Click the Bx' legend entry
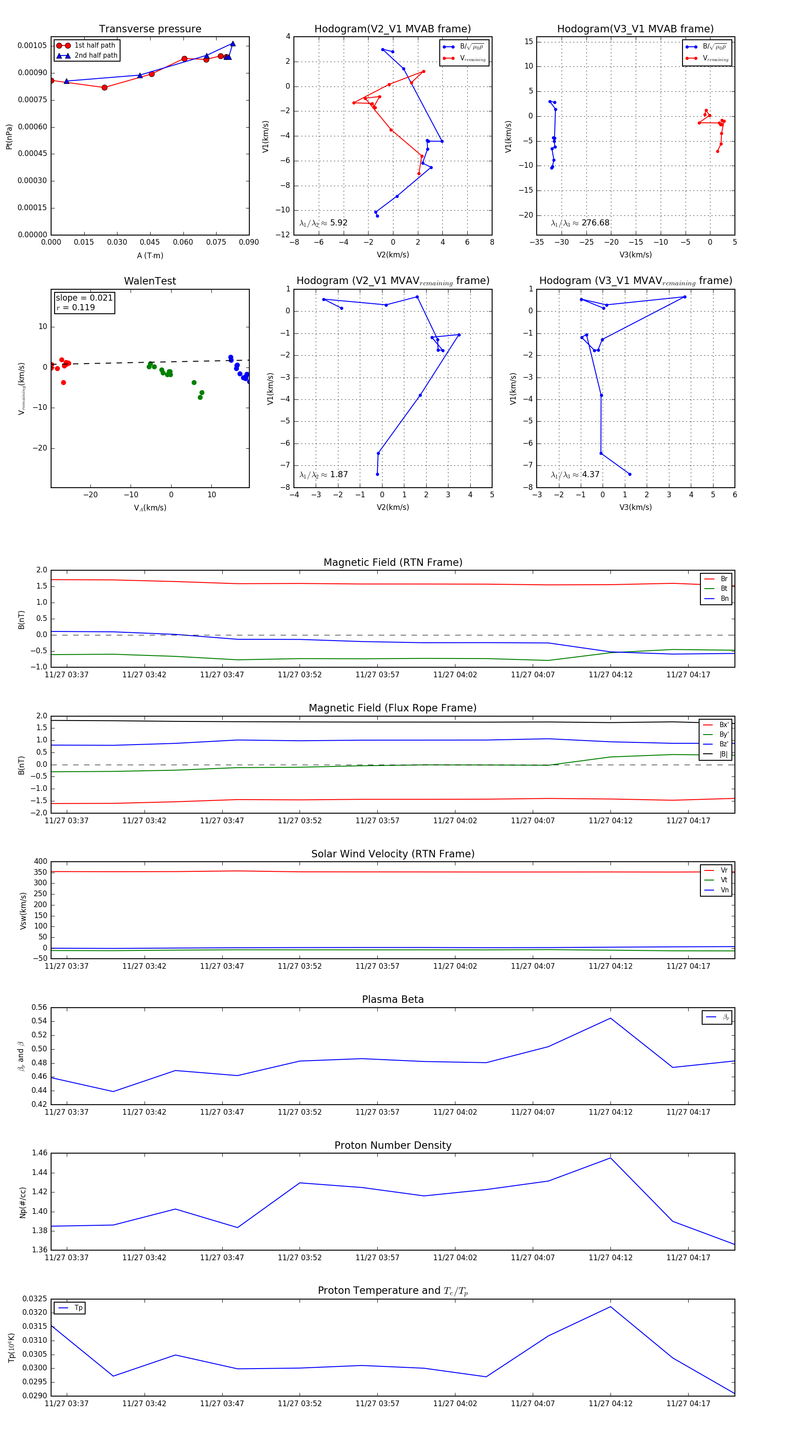786x1442 pixels. tap(716, 725)
